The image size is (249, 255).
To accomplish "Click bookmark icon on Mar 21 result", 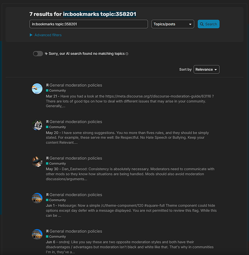I will [x=48, y=85].
